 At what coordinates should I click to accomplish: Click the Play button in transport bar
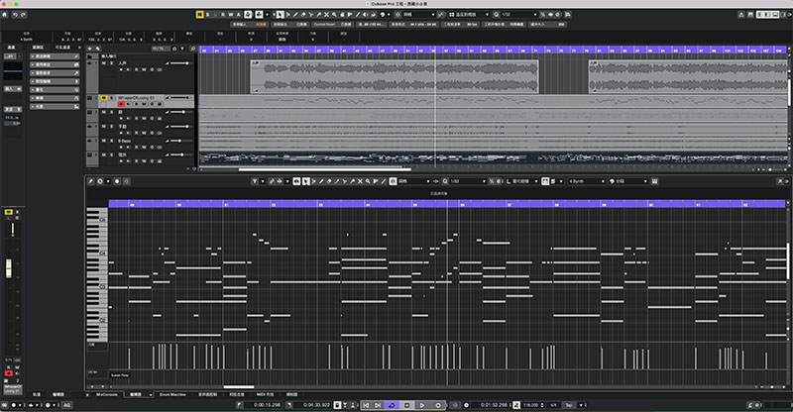[422, 405]
